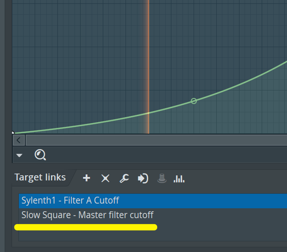287x252 pixels.
Task: Click the link input arrow icon
Action: click(143, 178)
